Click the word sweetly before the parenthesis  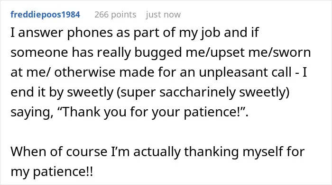tap(90, 92)
